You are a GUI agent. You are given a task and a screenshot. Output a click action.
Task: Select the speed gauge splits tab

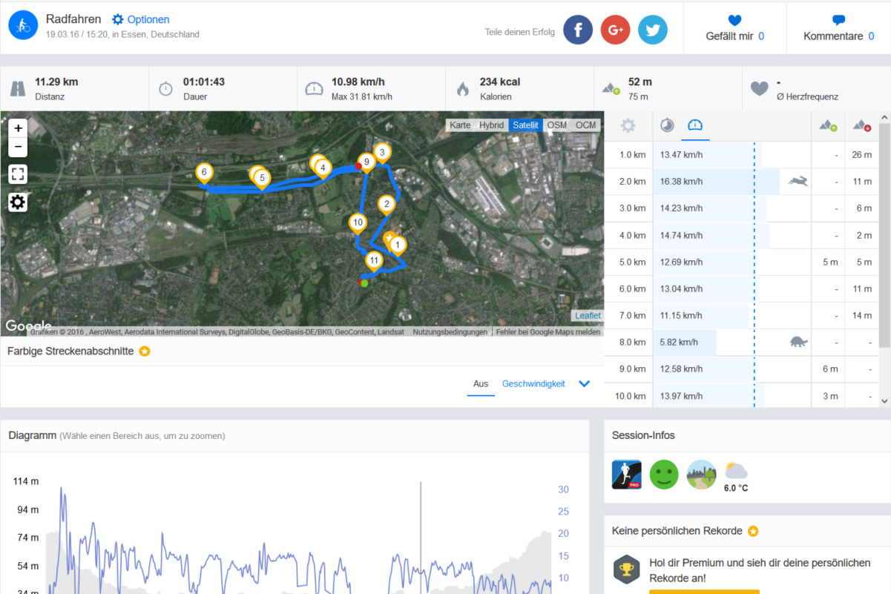[695, 125]
